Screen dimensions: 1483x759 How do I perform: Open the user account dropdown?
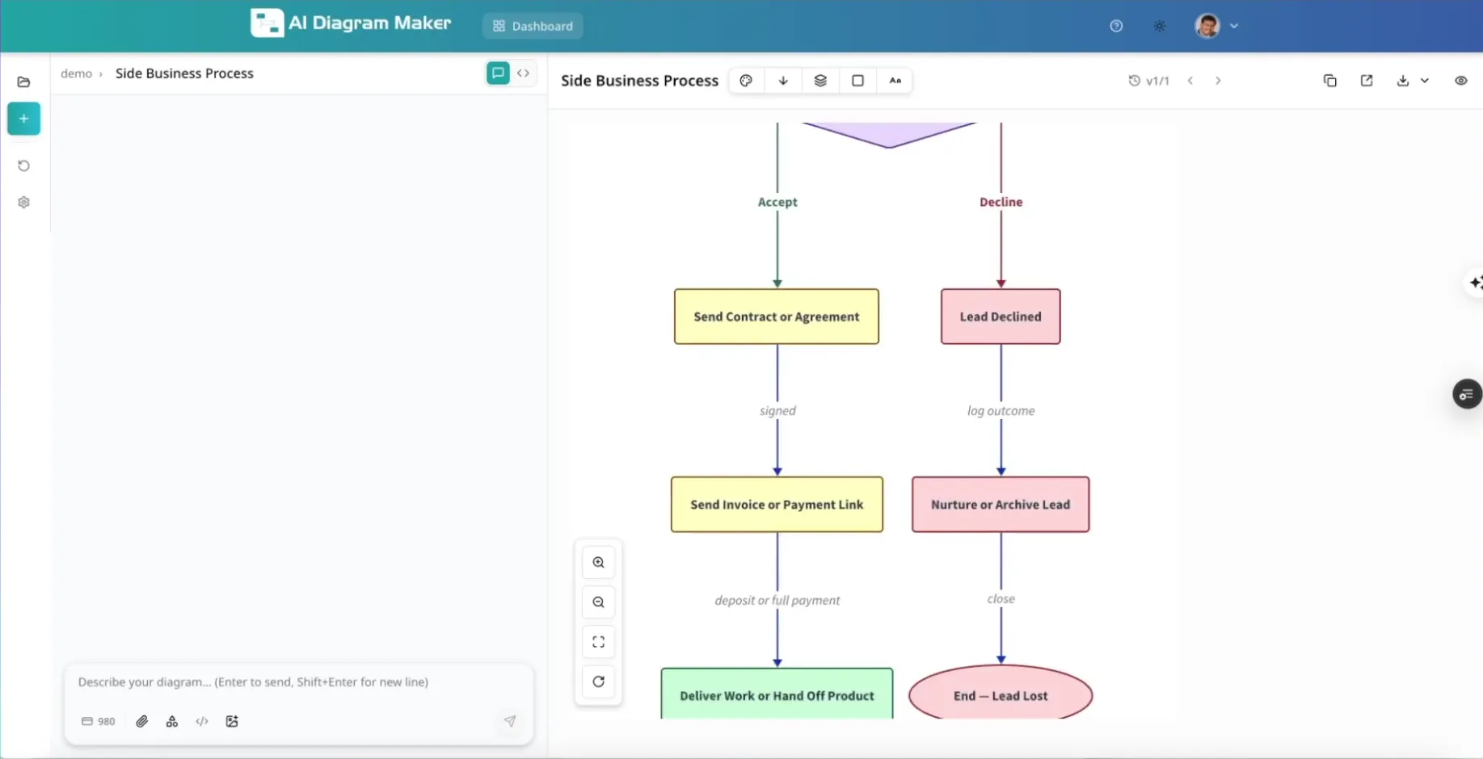point(1215,25)
